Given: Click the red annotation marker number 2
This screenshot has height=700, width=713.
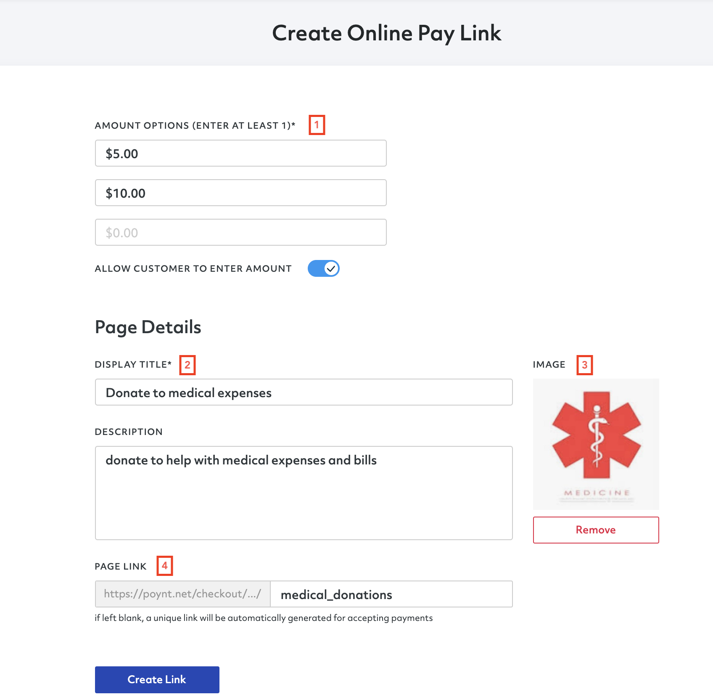Looking at the screenshot, I should click(187, 365).
